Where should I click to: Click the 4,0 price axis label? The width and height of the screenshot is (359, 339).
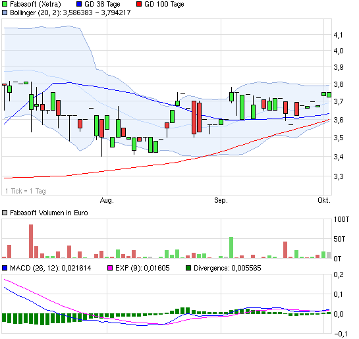tap(339, 51)
